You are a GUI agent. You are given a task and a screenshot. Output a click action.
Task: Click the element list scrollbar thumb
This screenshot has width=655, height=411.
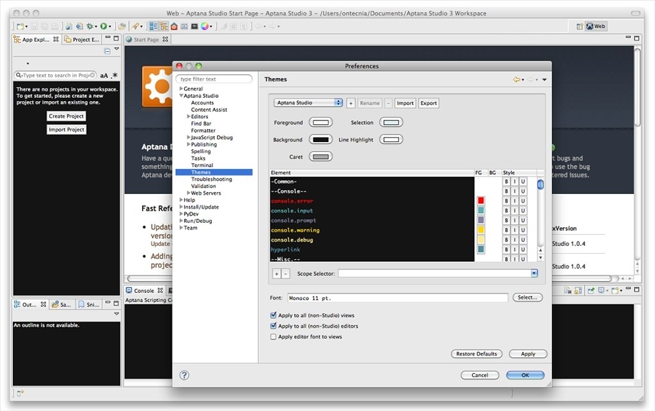[541, 184]
